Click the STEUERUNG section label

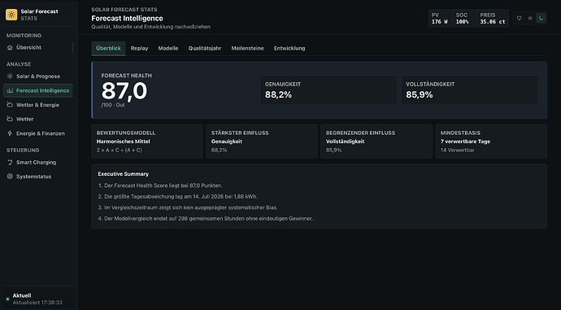tap(23, 150)
